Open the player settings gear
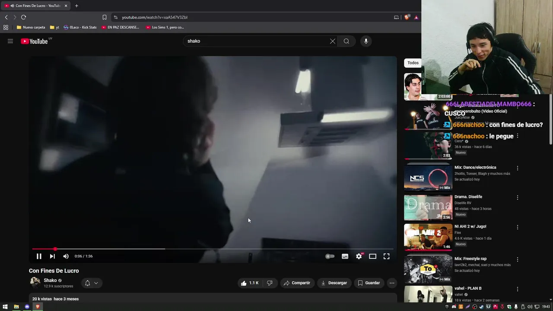Screen dimensions: 553x311 click(x=359, y=256)
